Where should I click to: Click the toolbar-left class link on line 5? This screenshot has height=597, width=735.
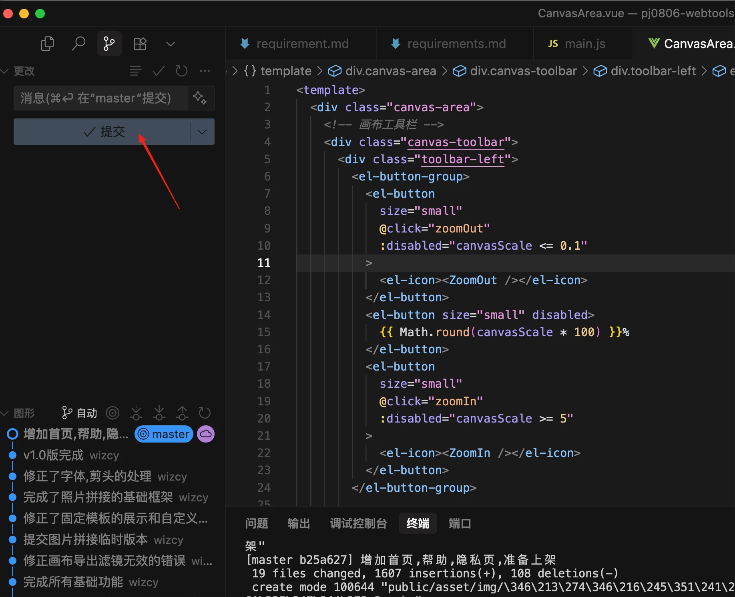click(463, 159)
